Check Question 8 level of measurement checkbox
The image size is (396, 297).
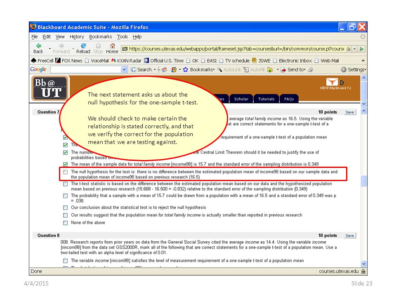coord(66,261)
